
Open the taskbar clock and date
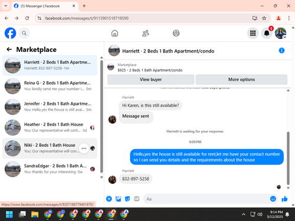click(275, 215)
